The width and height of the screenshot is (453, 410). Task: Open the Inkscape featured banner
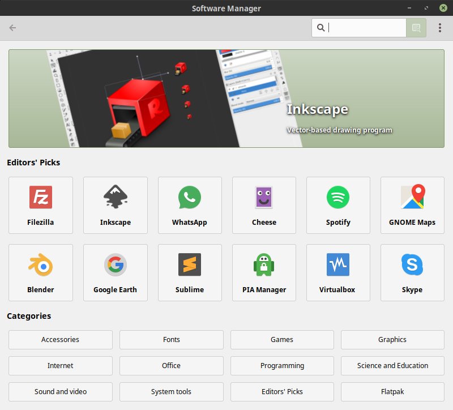226,99
